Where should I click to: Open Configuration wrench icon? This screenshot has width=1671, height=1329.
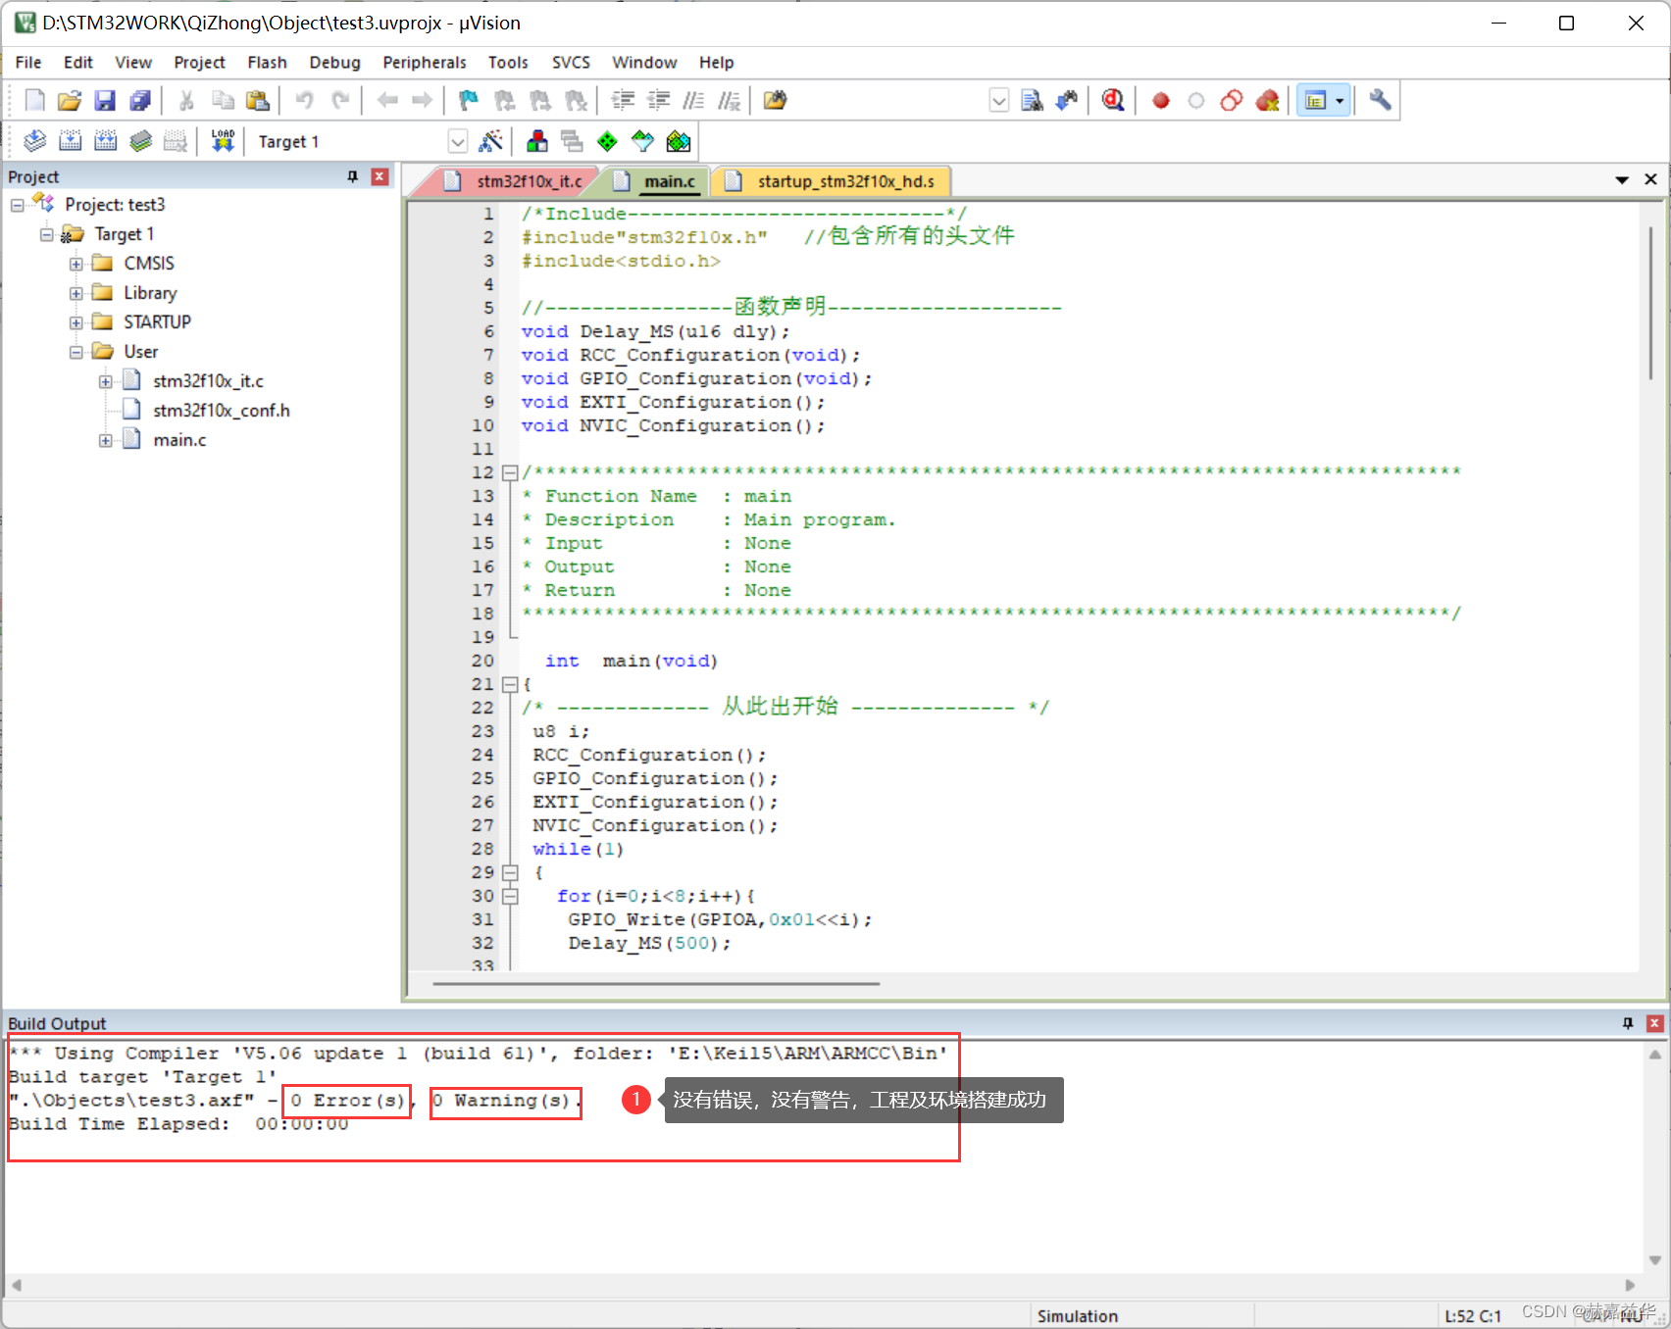click(x=1380, y=100)
